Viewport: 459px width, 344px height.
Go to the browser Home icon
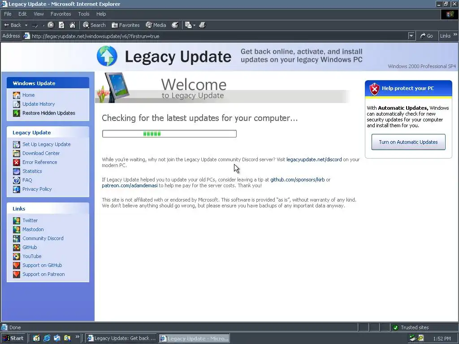click(x=72, y=25)
